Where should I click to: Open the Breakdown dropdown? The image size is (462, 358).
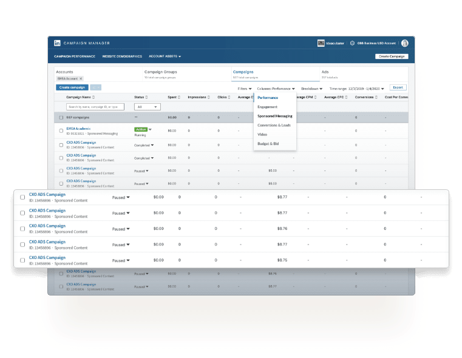[311, 89]
